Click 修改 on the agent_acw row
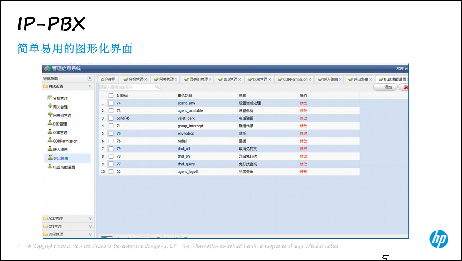462x261 pixels. coord(303,103)
